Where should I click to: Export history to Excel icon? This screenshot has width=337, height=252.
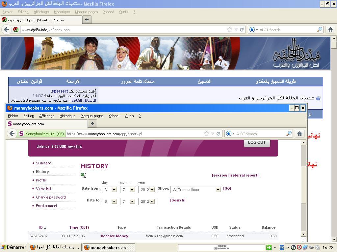(x=84, y=176)
